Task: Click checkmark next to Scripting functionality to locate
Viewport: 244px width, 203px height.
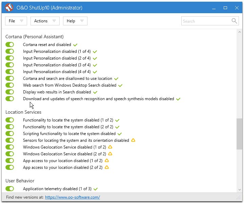Action: [120, 134]
